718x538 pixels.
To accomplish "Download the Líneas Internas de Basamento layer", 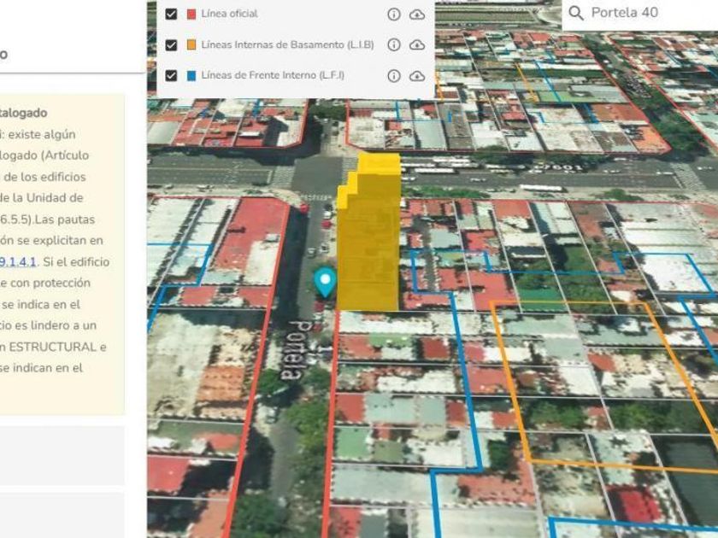I will 417,44.
